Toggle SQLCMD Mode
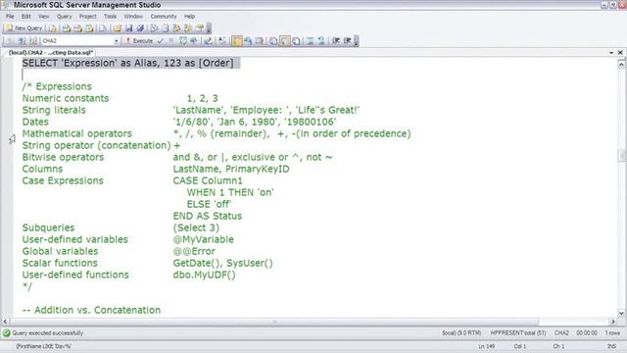Screen dimensions: 627x353 coord(259,41)
